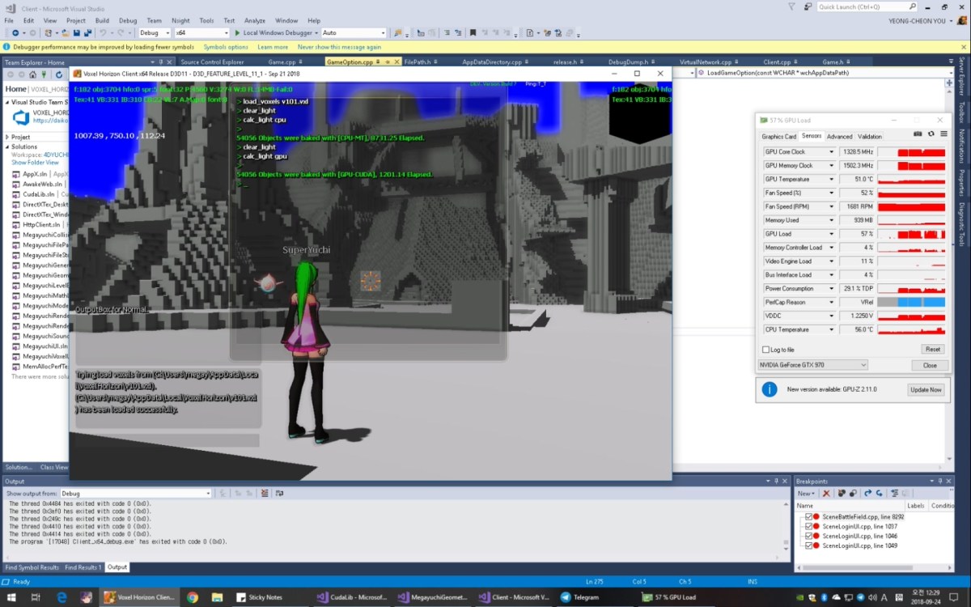Select the Undo icon in the toolbar
Image resolution: width=971 pixels, height=607 pixels.
point(104,32)
